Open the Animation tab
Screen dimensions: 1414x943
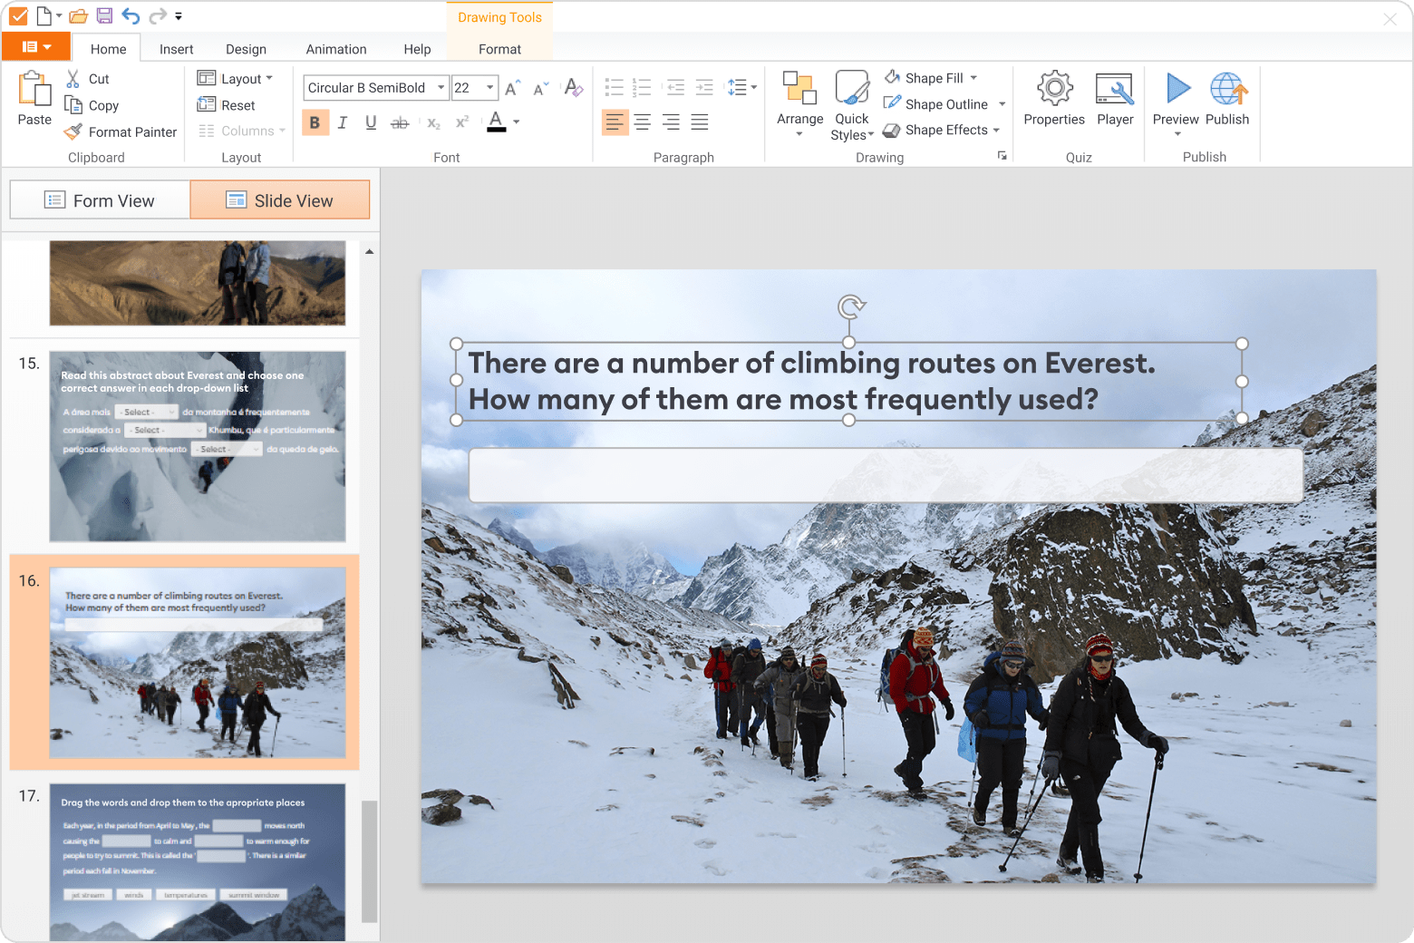coord(335,48)
